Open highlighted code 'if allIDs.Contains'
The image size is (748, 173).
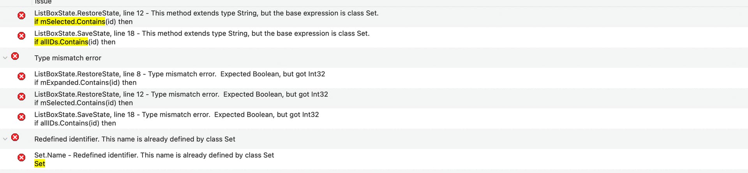(x=61, y=42)
